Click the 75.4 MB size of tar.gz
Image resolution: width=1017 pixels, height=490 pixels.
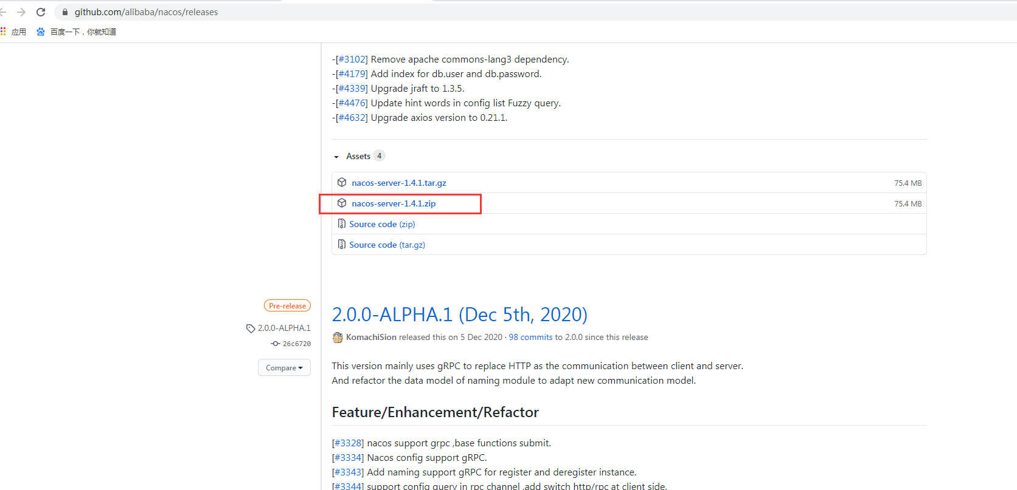(x=908, y=183)
